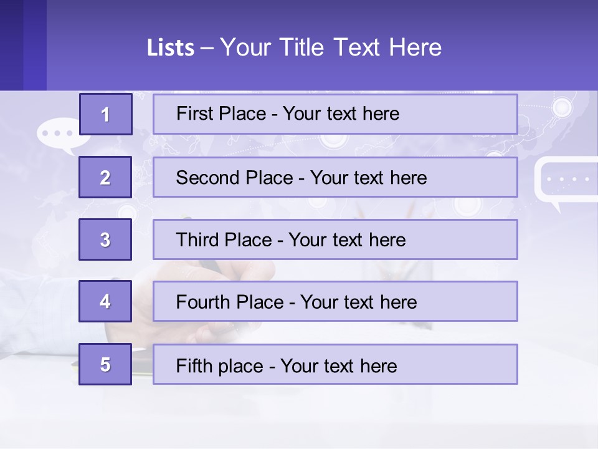
Task: Select the number 2 box
Action: click(x=105, y=177)
